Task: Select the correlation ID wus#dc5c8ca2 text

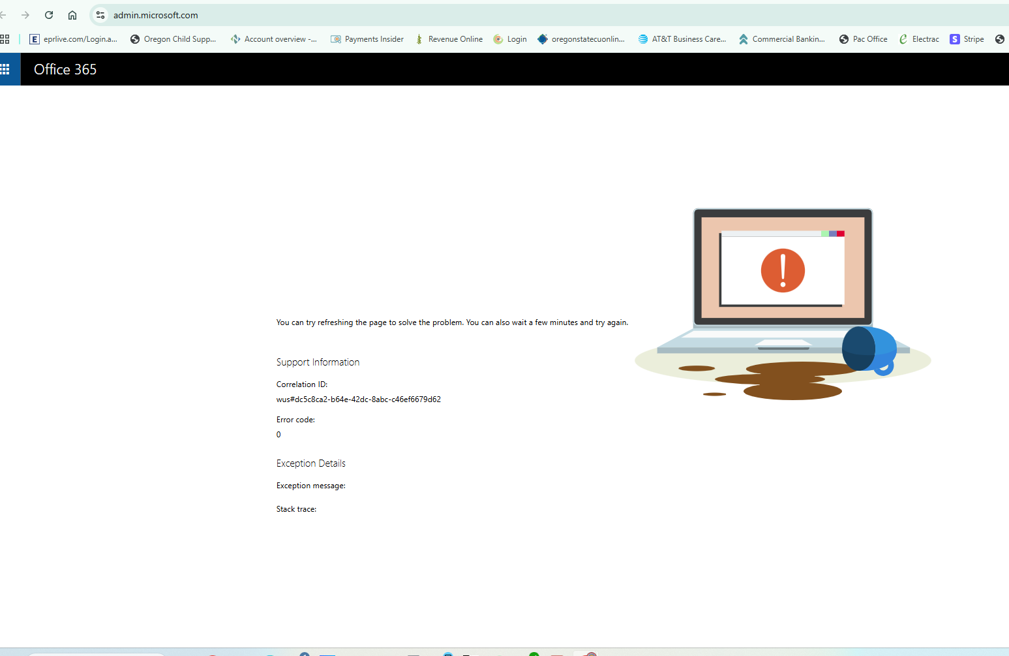Action: click(359, 399)
